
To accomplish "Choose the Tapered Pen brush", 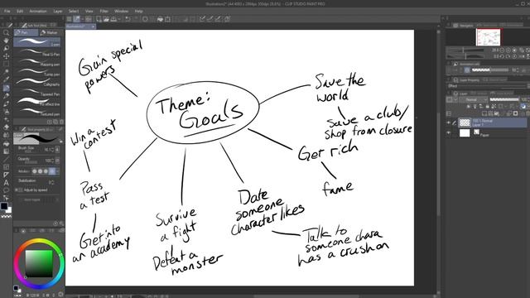I will tap(37, 92).
